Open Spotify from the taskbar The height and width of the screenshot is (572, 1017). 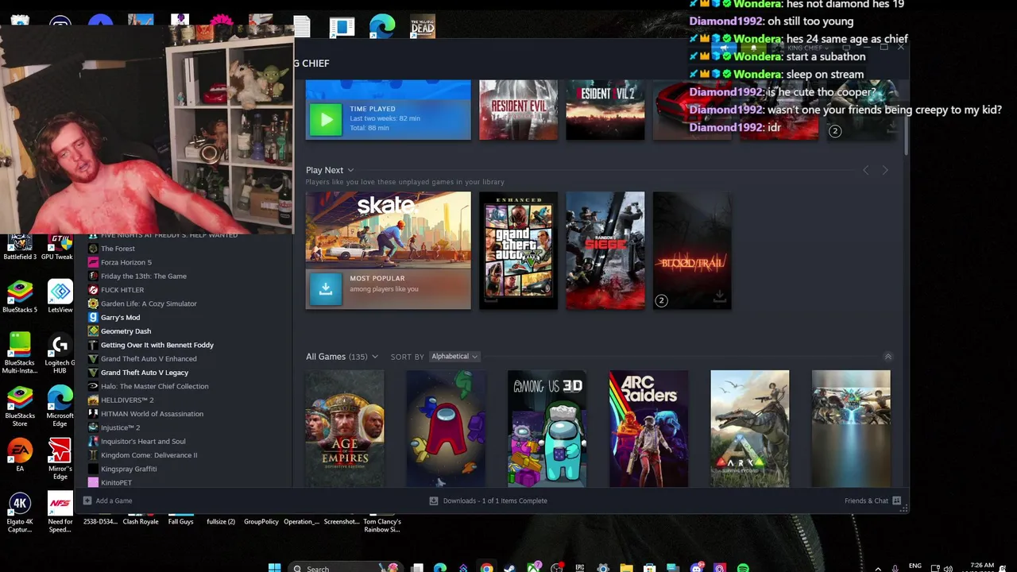point(743,567)
